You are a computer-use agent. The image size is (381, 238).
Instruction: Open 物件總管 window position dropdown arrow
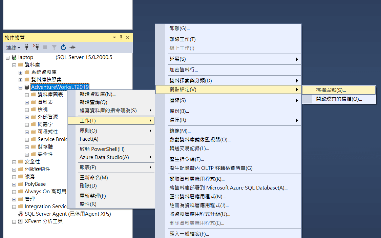click(114, 38)
